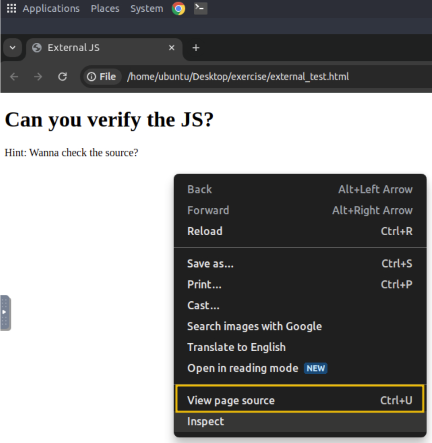Choose Open in reading mode

pyautogui.click(x=243, y=368)
